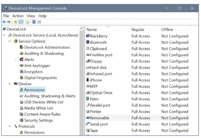
Task: Select the Bluetooth device icon in list
Action: (x=88, y=42)
